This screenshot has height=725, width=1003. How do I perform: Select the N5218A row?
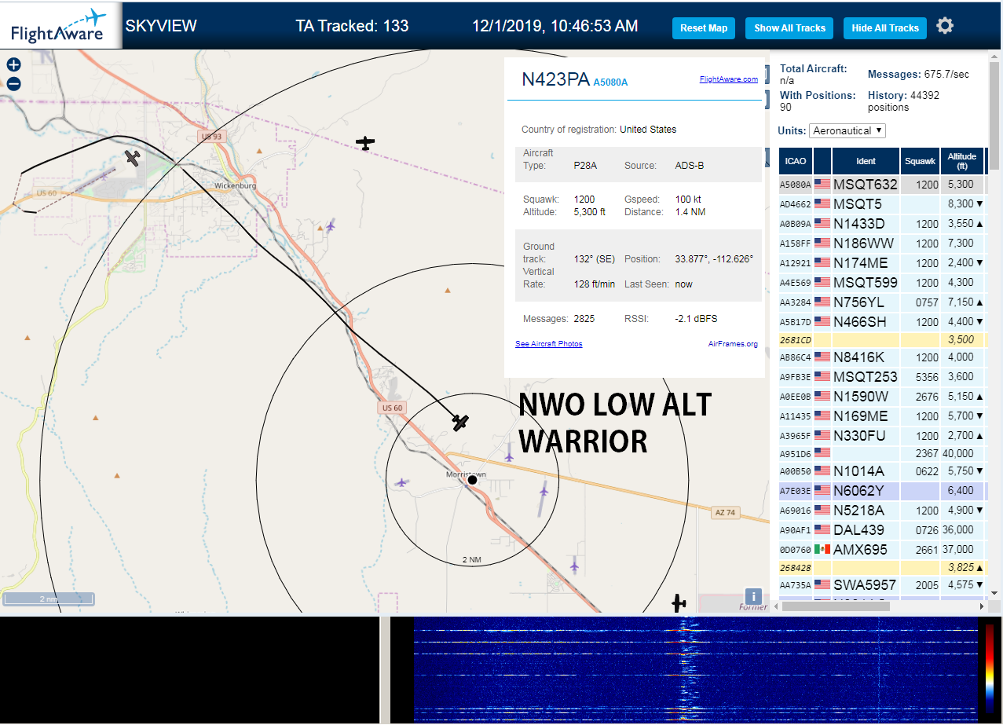(883, 510)
